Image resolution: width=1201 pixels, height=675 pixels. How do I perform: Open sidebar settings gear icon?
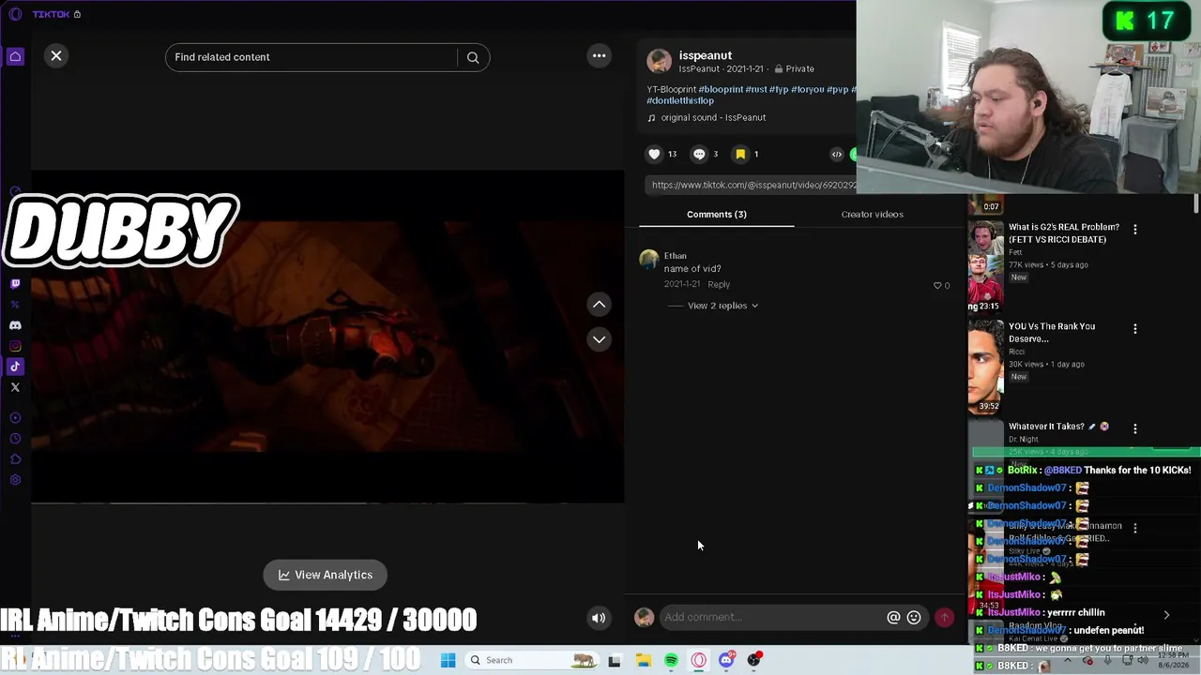coord(15,480)
